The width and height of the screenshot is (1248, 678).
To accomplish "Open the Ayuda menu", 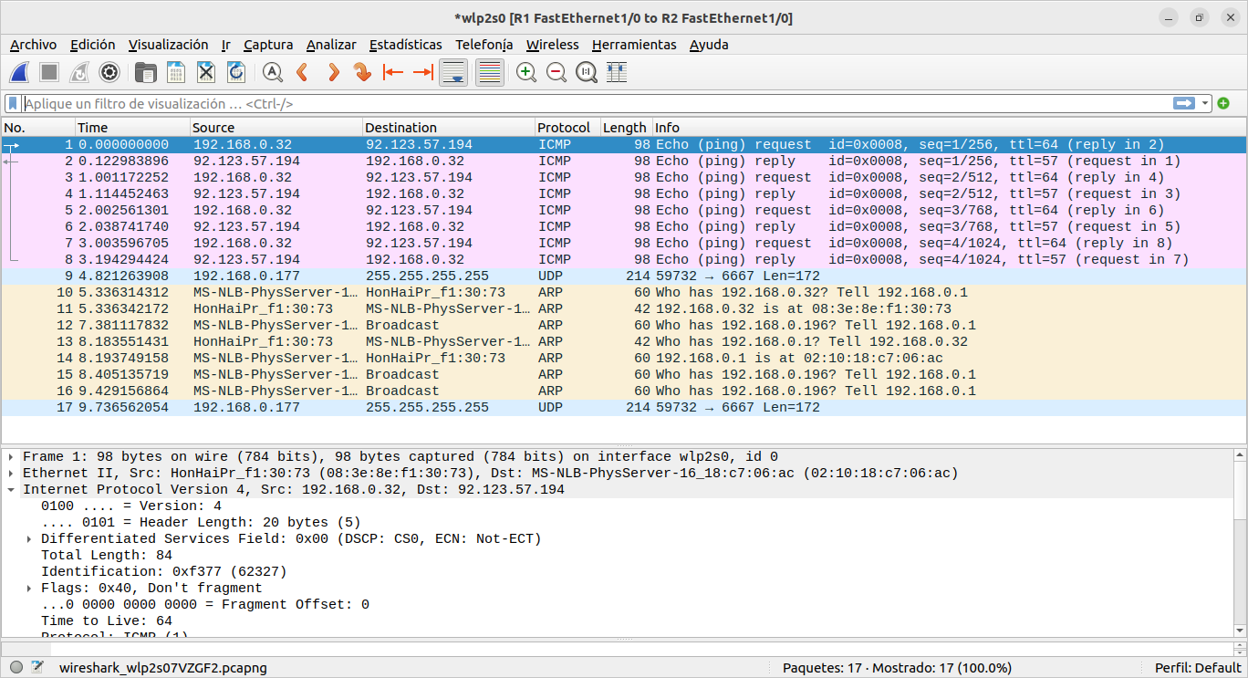I will 709,45.
